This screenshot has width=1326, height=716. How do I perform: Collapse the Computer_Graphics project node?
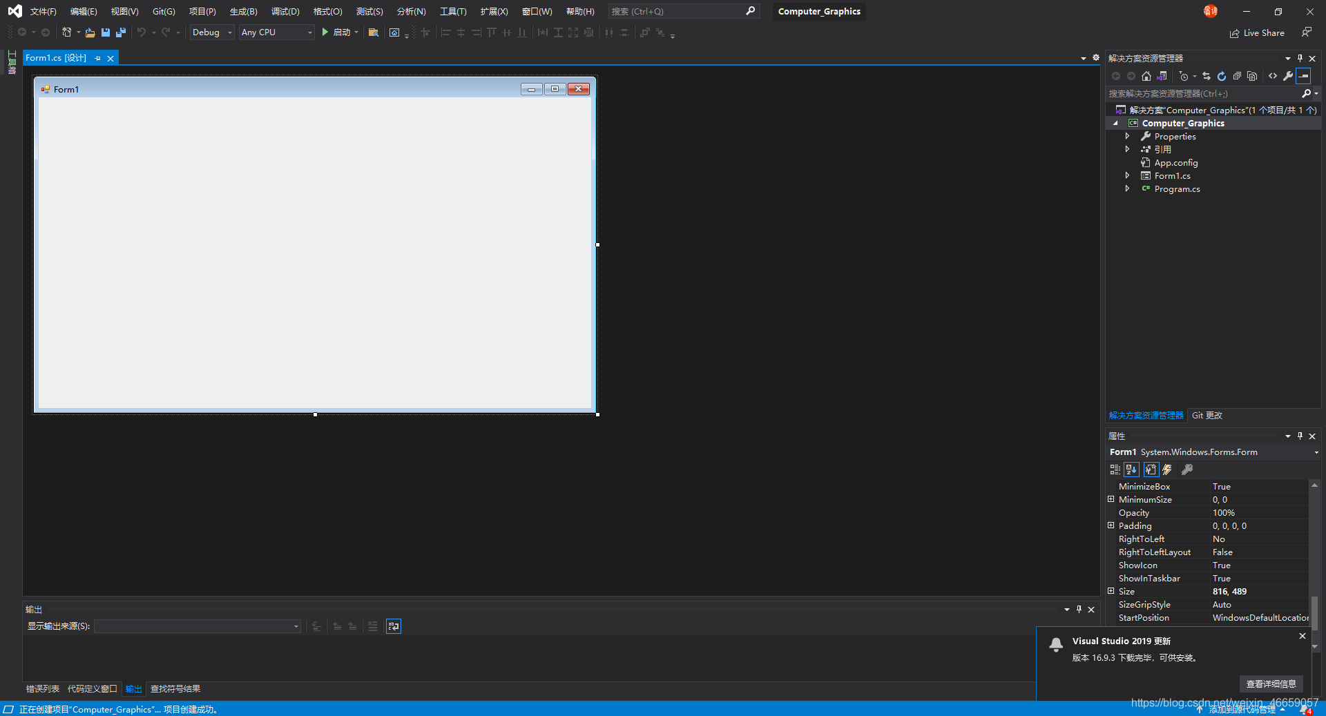1115,124
